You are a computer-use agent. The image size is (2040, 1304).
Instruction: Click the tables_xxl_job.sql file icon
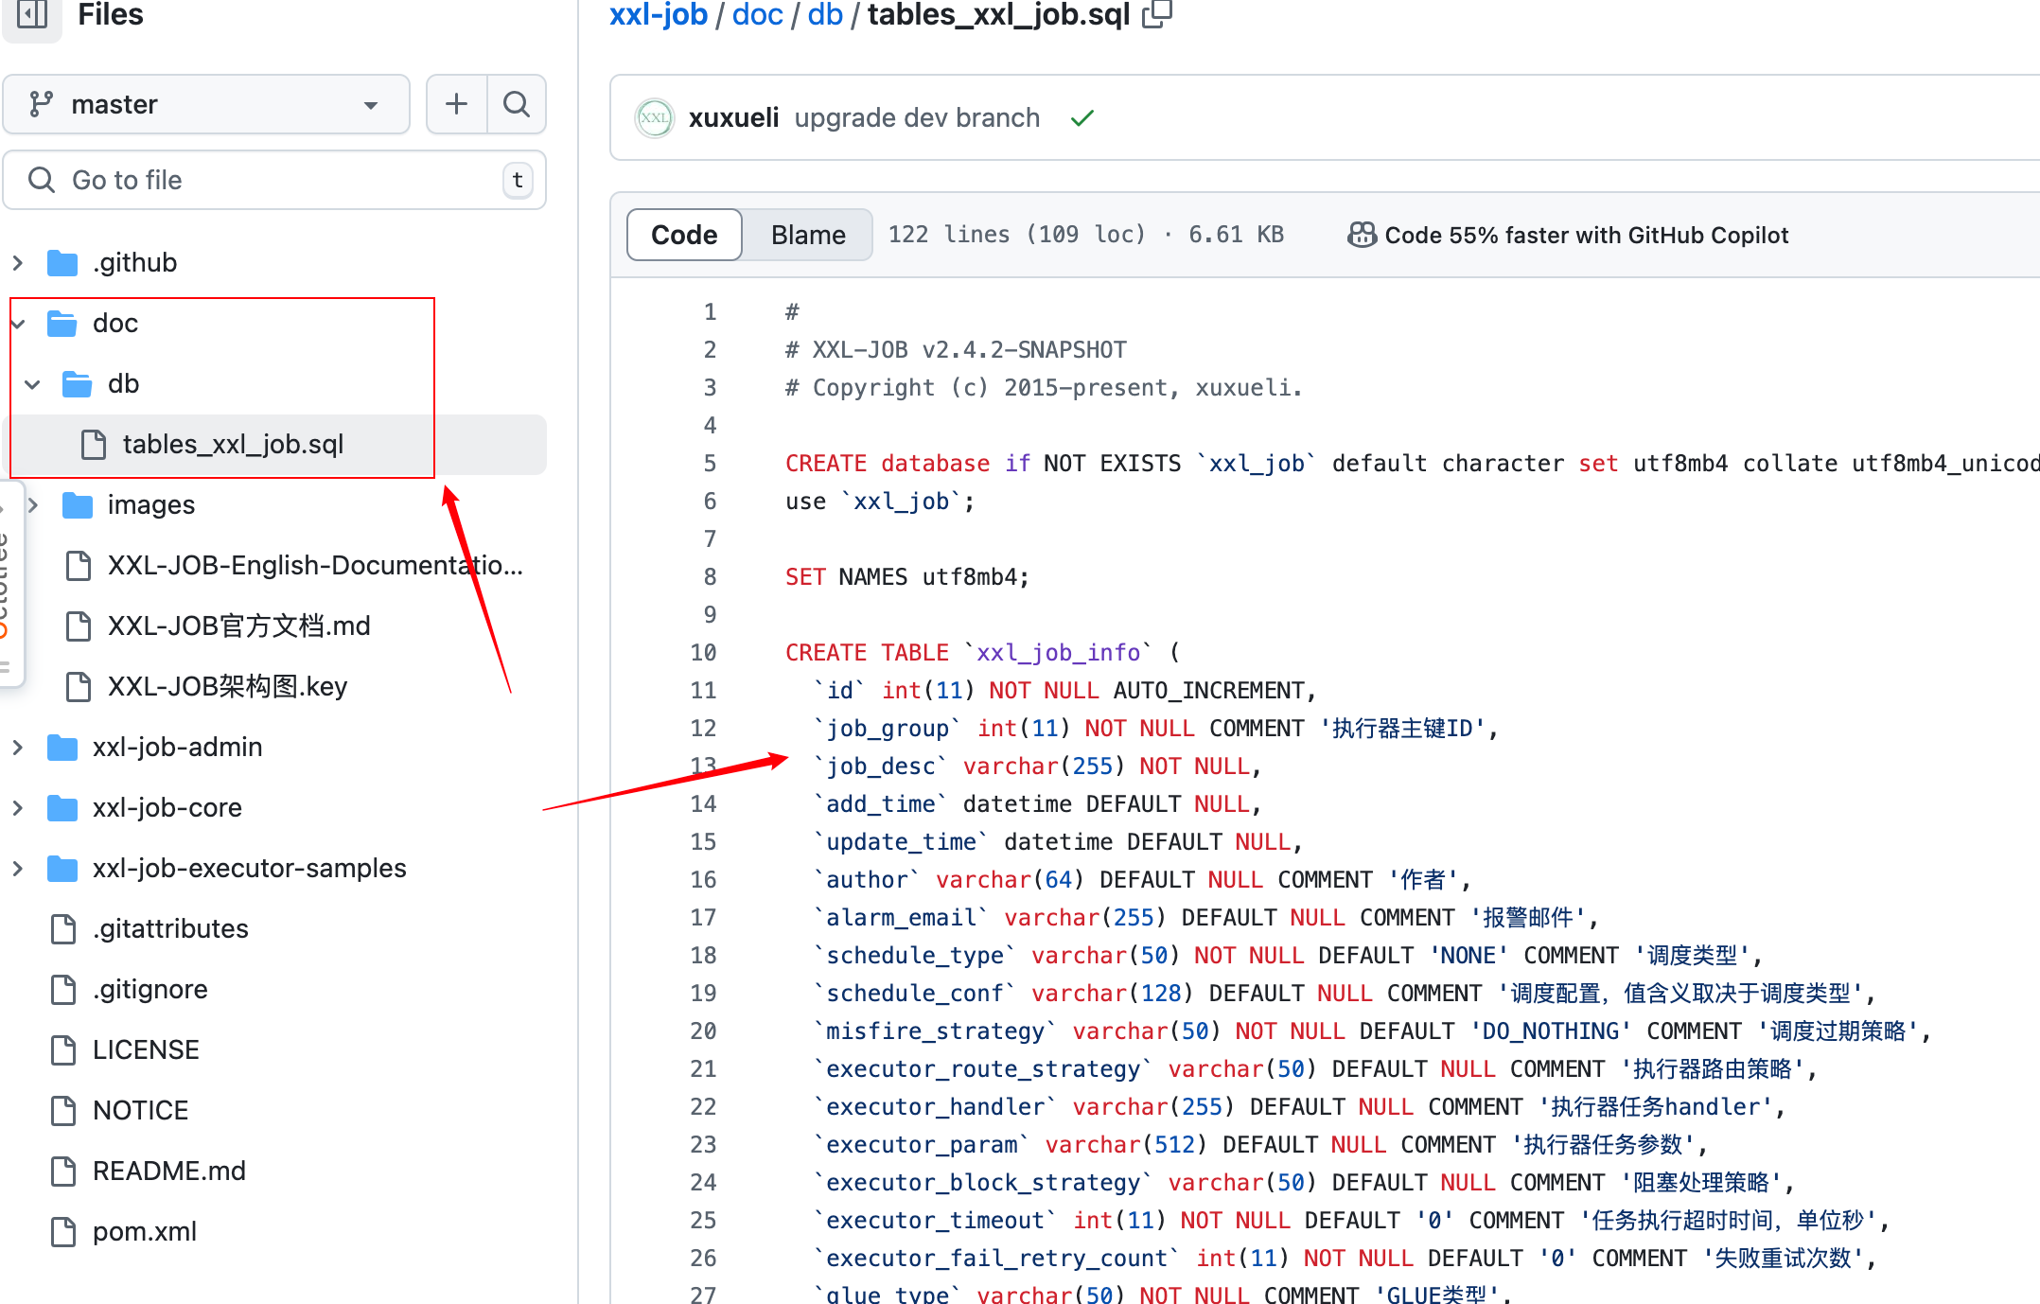[94, 445]
